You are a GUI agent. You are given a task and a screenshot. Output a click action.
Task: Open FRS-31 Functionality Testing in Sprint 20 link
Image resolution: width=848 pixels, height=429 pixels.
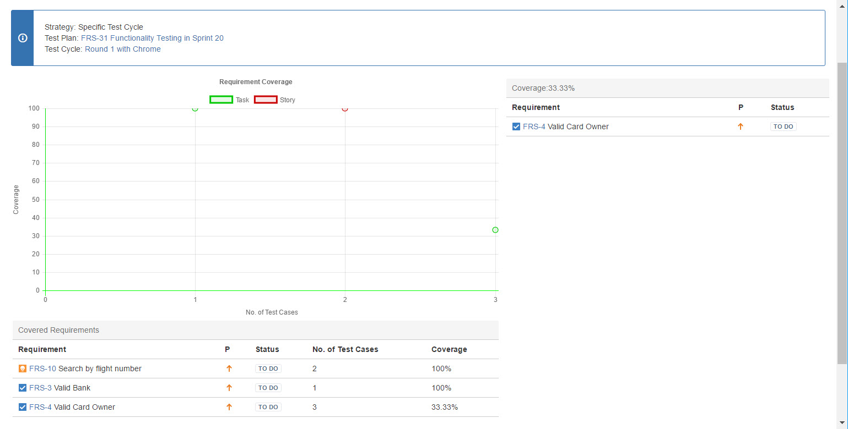pyautogui.click(x=152, y=38)
